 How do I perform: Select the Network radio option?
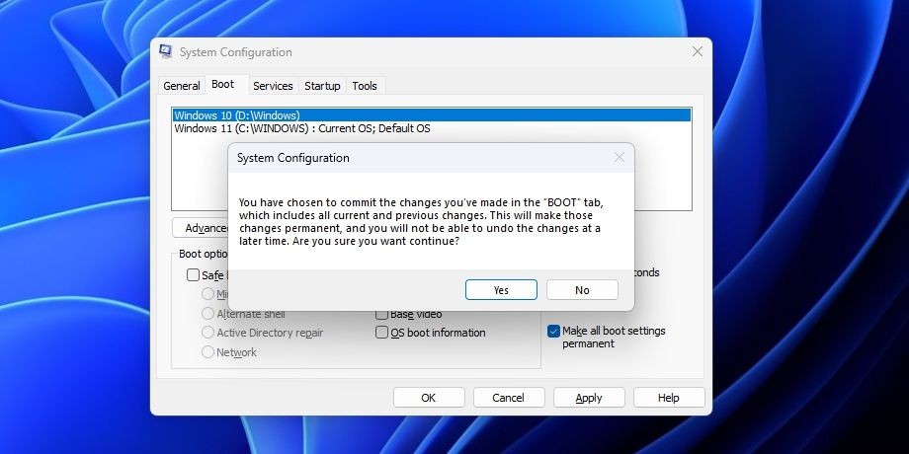207,351
